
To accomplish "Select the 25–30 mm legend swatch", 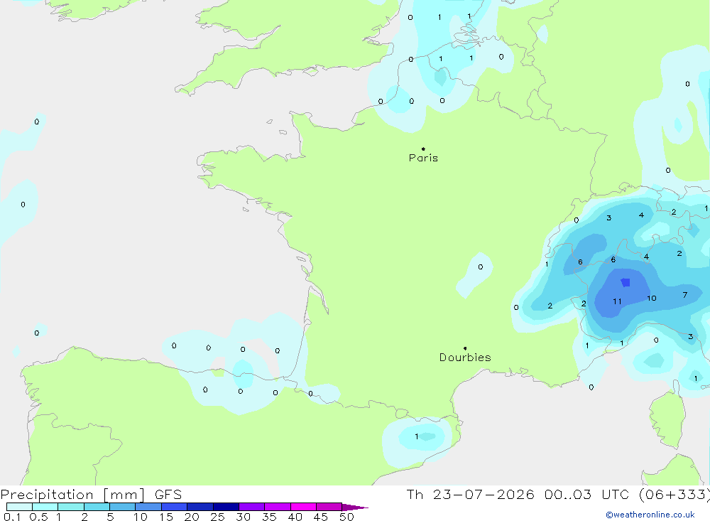I will tap(226, 507).
